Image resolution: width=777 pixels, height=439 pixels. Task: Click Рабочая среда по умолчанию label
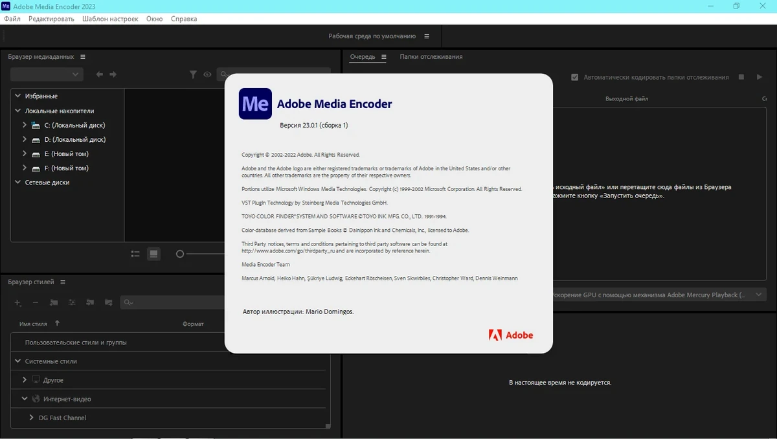point(372,36)
